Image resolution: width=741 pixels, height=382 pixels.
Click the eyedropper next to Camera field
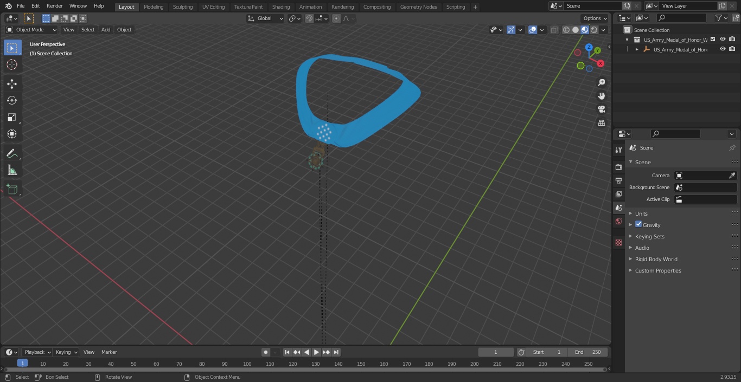(732, 176)
